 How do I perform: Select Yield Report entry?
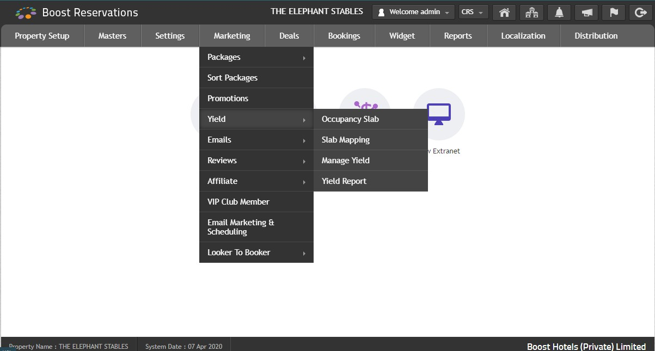(370, 181)
